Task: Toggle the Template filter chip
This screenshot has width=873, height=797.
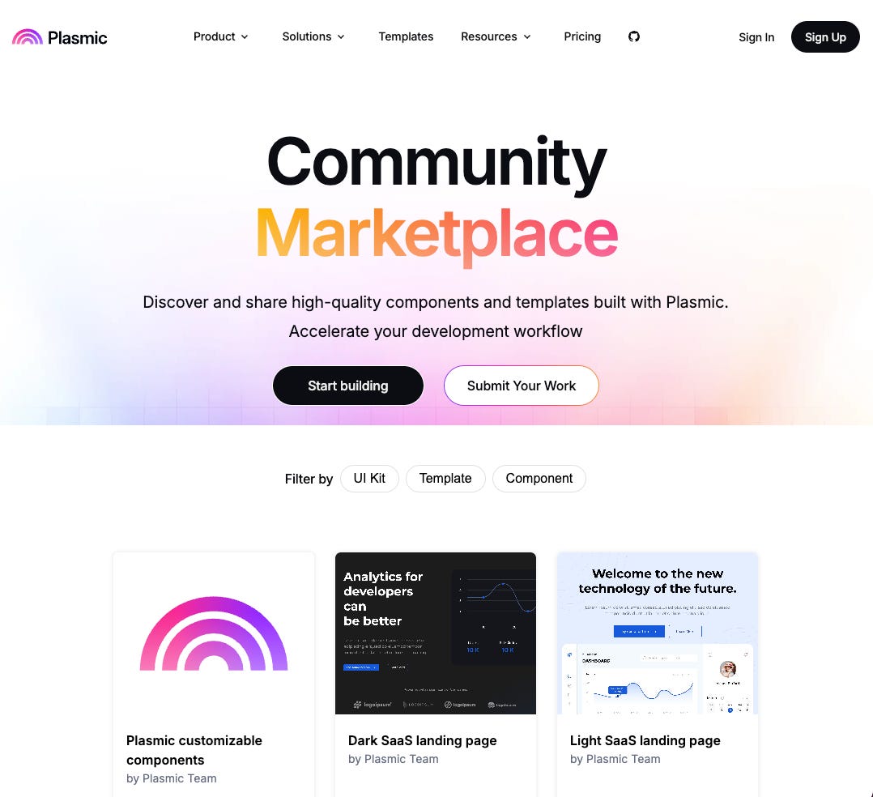Action: point(445,479)
